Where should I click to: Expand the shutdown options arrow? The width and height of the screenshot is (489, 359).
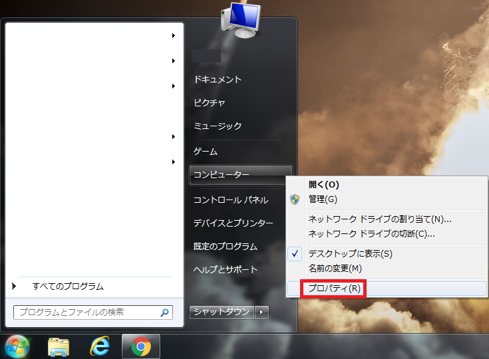pos(261,312)
